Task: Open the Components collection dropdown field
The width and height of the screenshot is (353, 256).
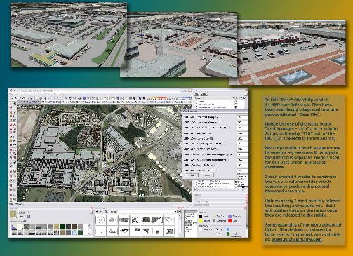Action: click(x=142, y=212)
